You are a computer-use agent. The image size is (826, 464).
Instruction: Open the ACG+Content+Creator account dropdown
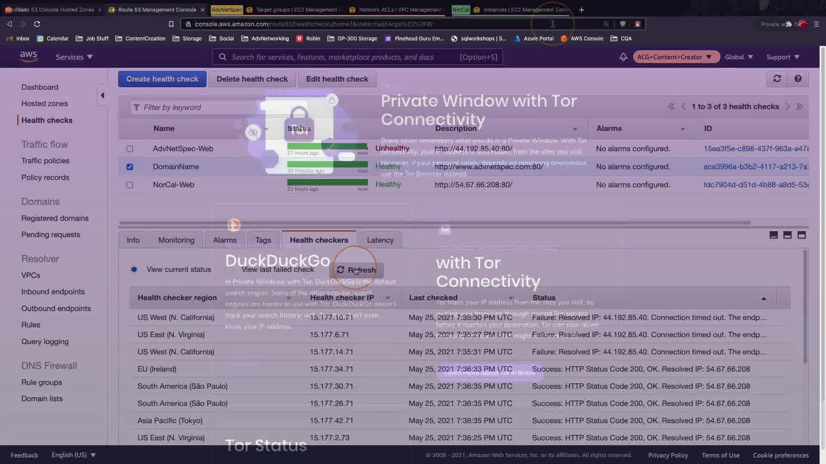(x=675, y=57)
